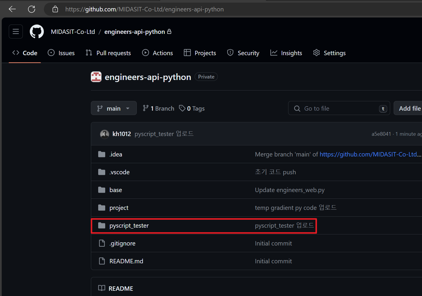Open the hamburger navigation menu

coord(16,32)
